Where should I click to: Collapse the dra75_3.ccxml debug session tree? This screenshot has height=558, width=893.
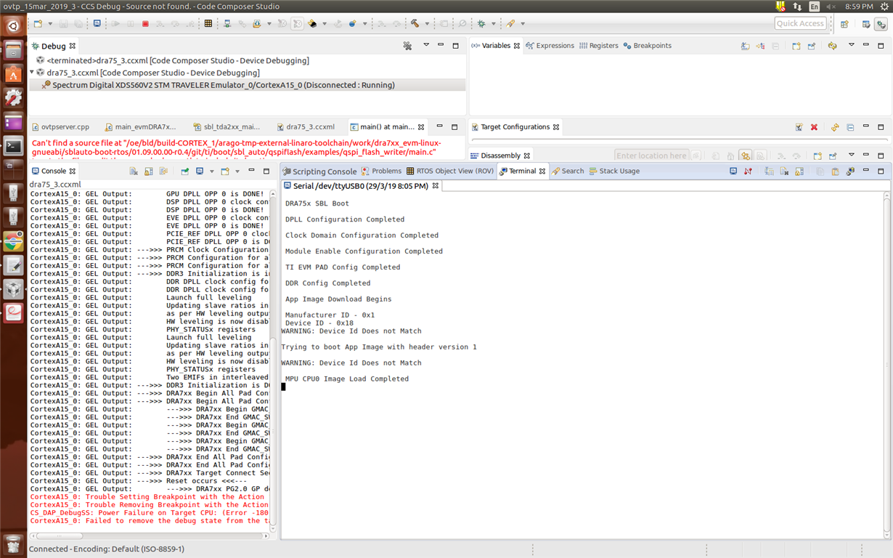(33, 73)
